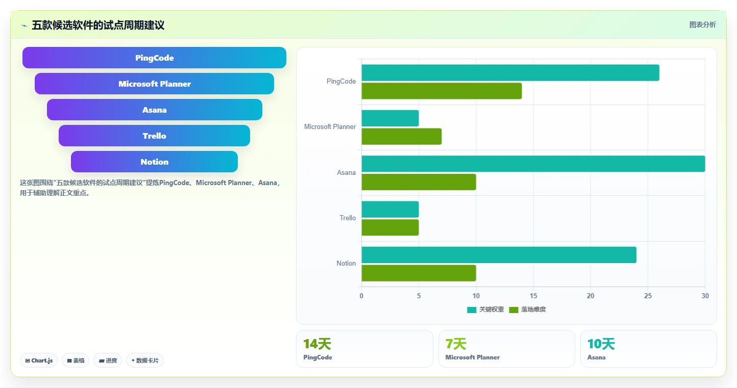Viewport: 737px width, 388px height.
Task: Open the 图表分析 label in the header
Action: pyautogui.click(x=702, y=24)
